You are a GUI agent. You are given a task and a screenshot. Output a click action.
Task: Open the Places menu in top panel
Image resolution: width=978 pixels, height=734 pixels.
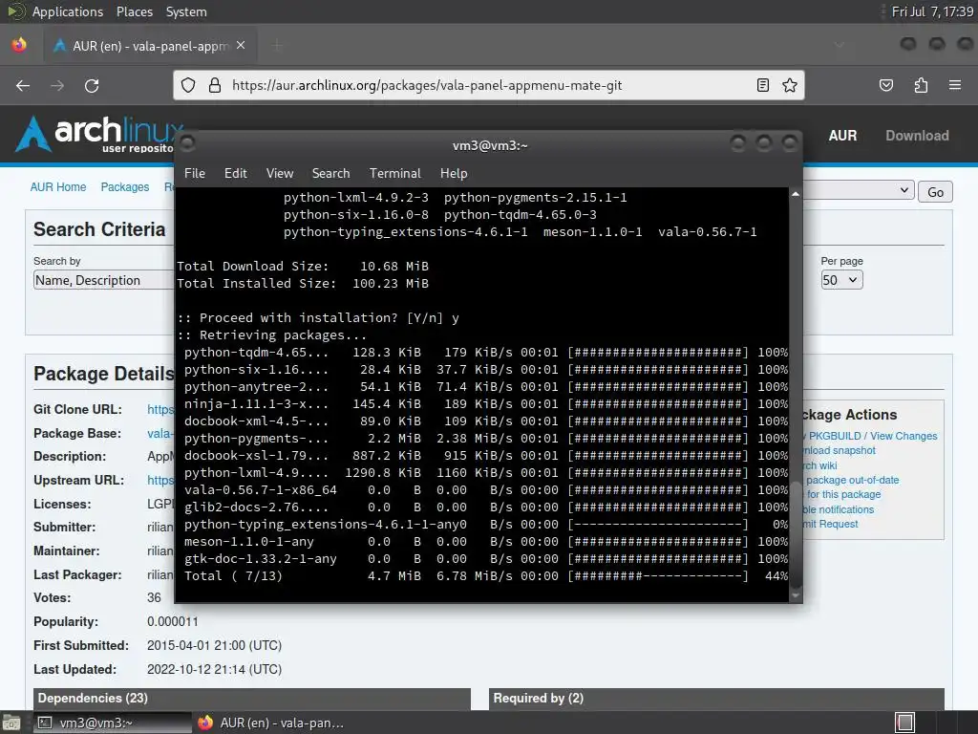(134, 11)
